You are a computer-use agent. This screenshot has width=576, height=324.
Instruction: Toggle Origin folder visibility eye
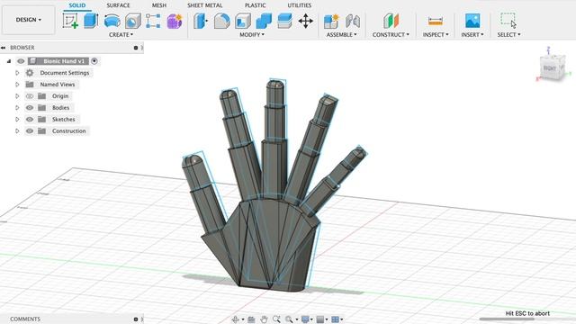pos(30,96)
